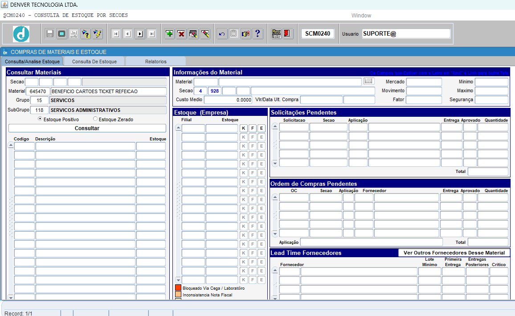Click scroll up arrow in Solicitações Pendentes
Image resolution: width=515 pixels, height=316 pixels.
coord(275,127)
